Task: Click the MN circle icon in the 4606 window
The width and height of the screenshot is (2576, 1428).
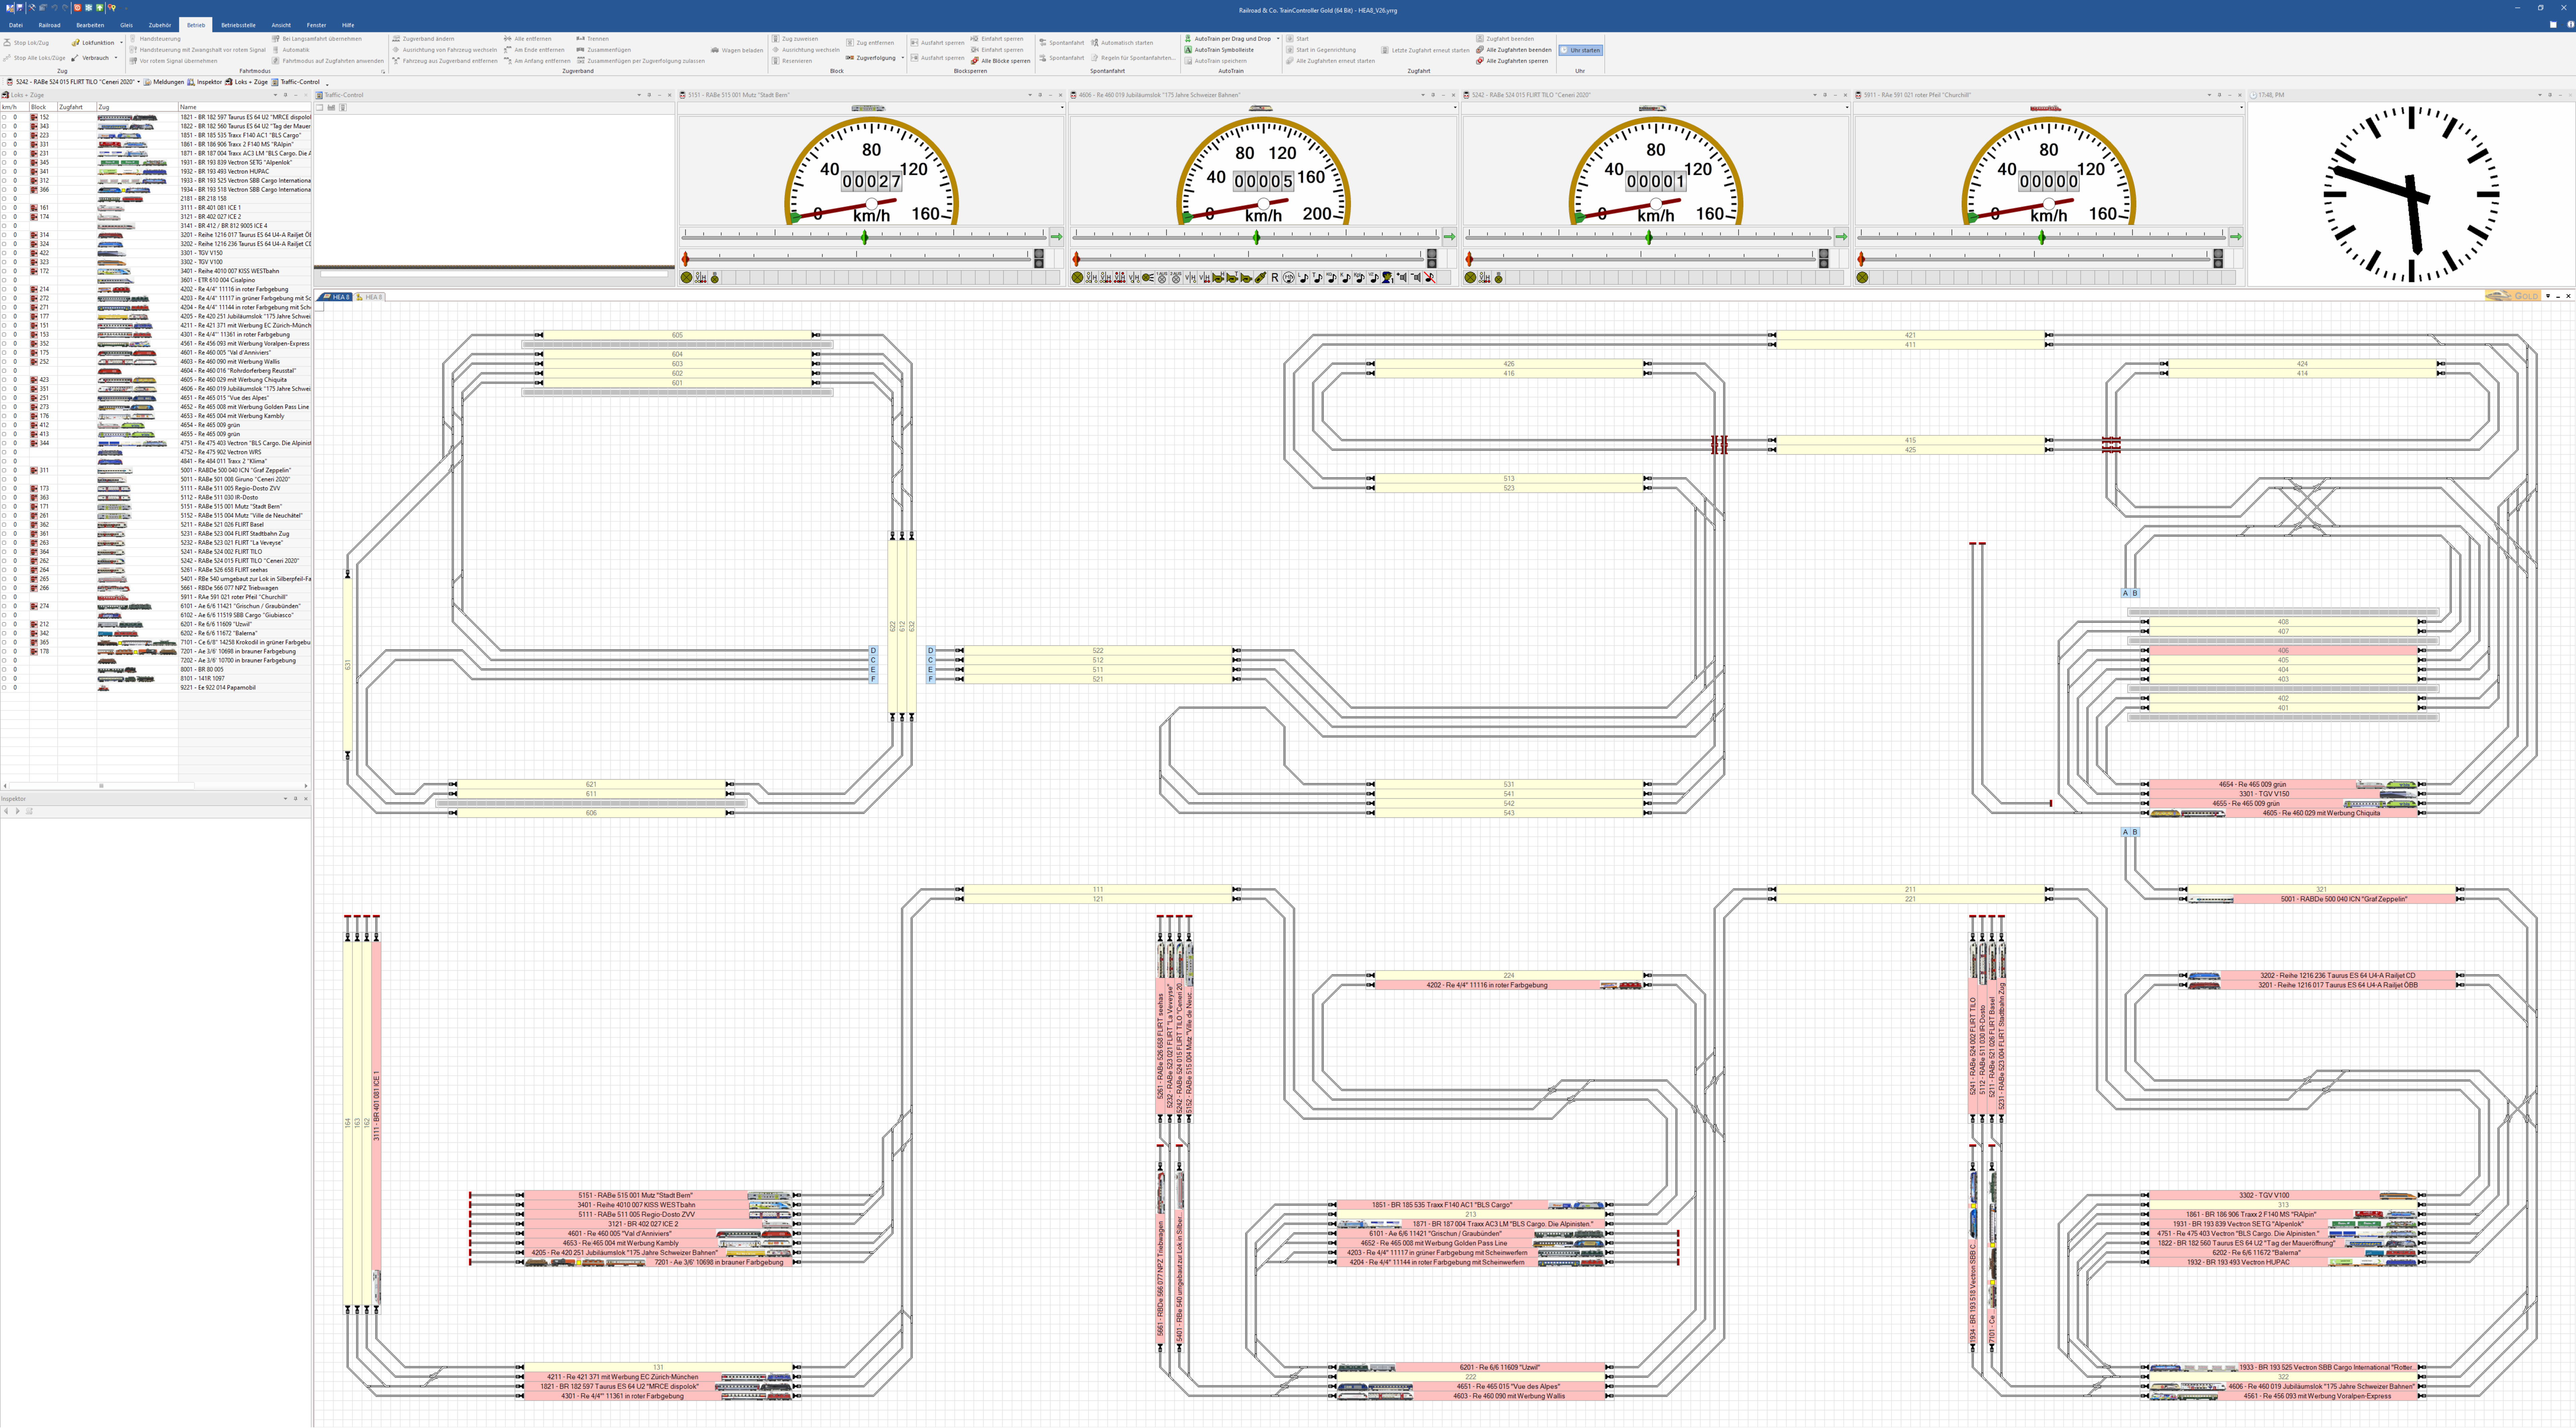Action: [x=1289, y=278]
